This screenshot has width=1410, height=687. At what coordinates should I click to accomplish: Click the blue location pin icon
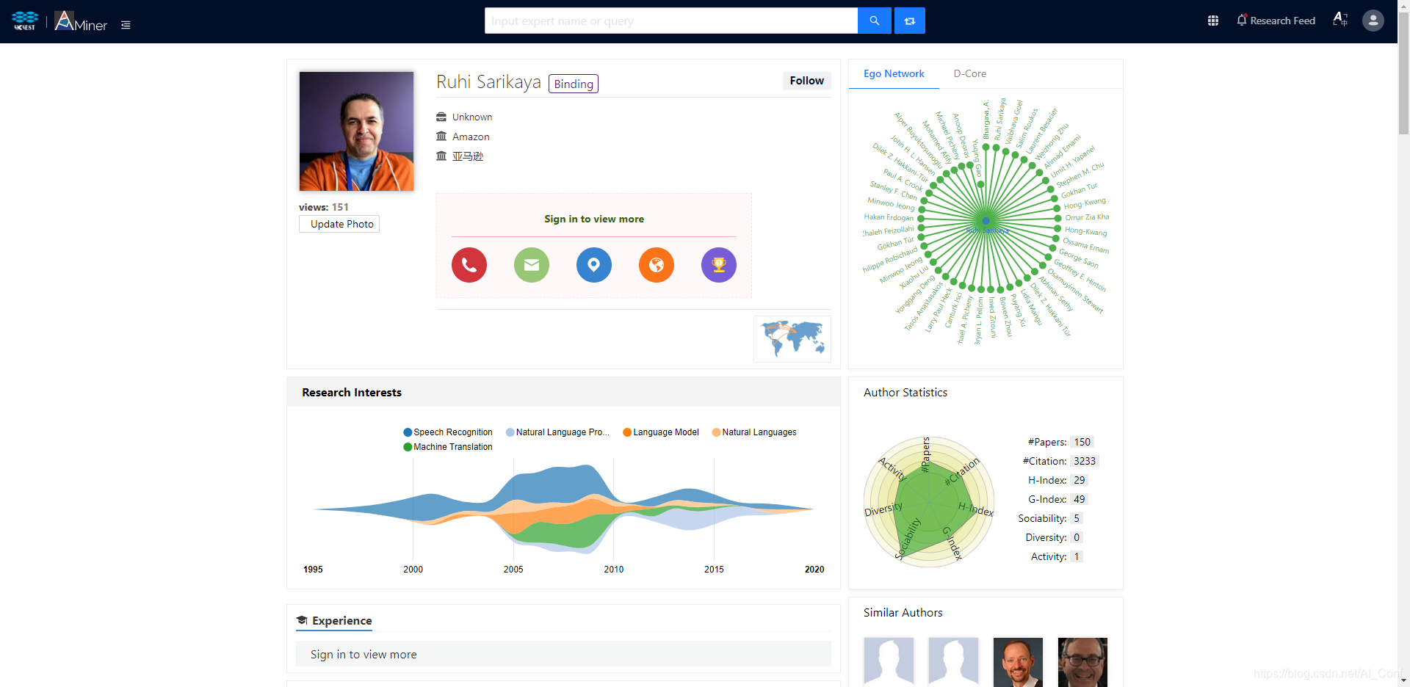pos(594,265)
